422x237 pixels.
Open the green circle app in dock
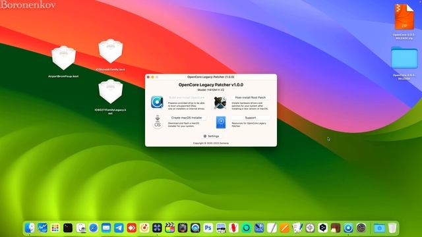246,228
